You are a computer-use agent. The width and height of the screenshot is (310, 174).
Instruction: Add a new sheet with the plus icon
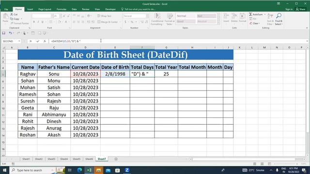(x=116, y=159)
